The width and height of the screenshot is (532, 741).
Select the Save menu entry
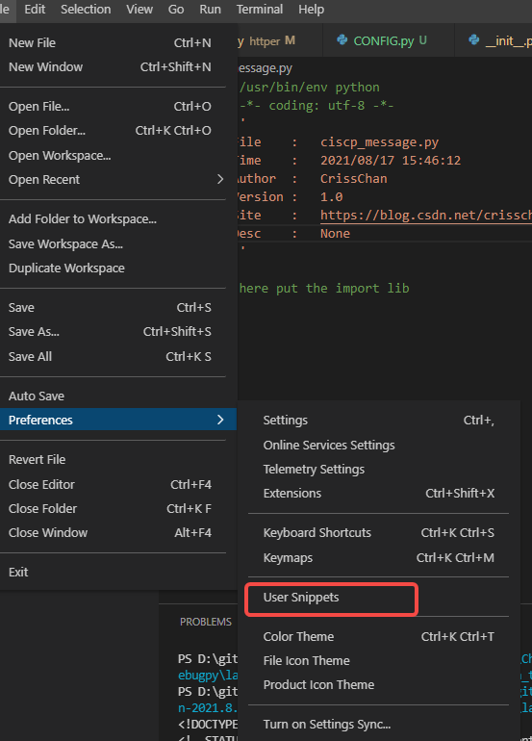click(x=113, y=308)
